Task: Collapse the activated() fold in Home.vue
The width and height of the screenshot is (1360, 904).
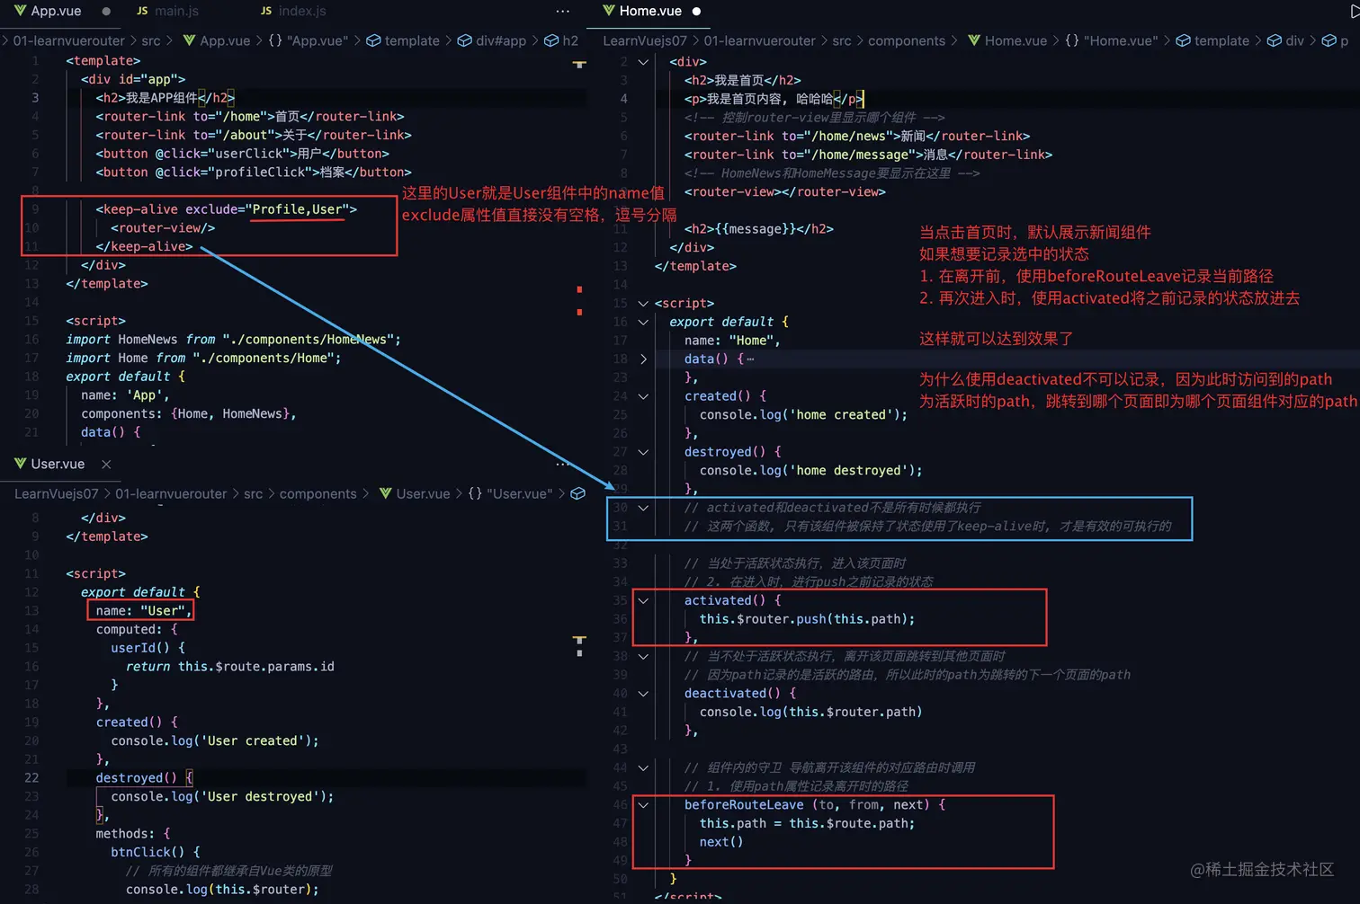Action: (643, 600)
